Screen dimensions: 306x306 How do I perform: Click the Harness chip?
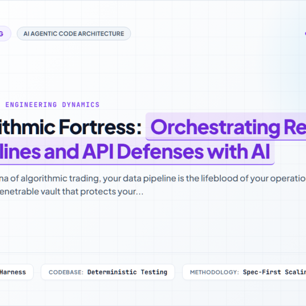pos(16,272)
